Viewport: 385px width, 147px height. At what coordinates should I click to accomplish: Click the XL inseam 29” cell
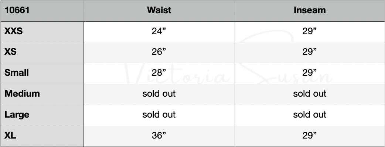310,136
